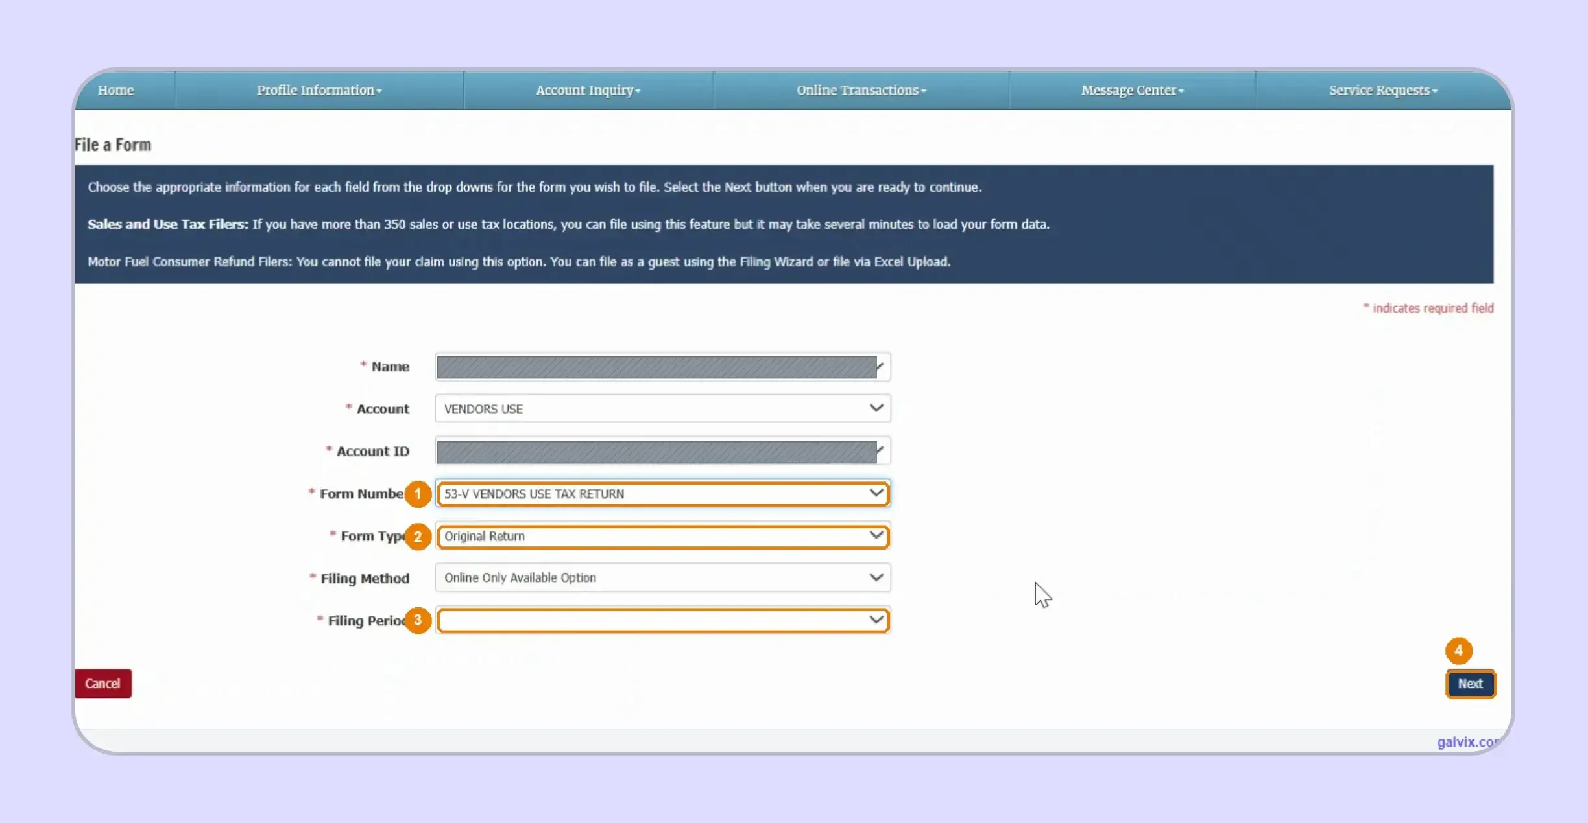This screenshot has height=823, width=1588.
Task: Open the Online Transactions menu
Action: pos(861,90)
